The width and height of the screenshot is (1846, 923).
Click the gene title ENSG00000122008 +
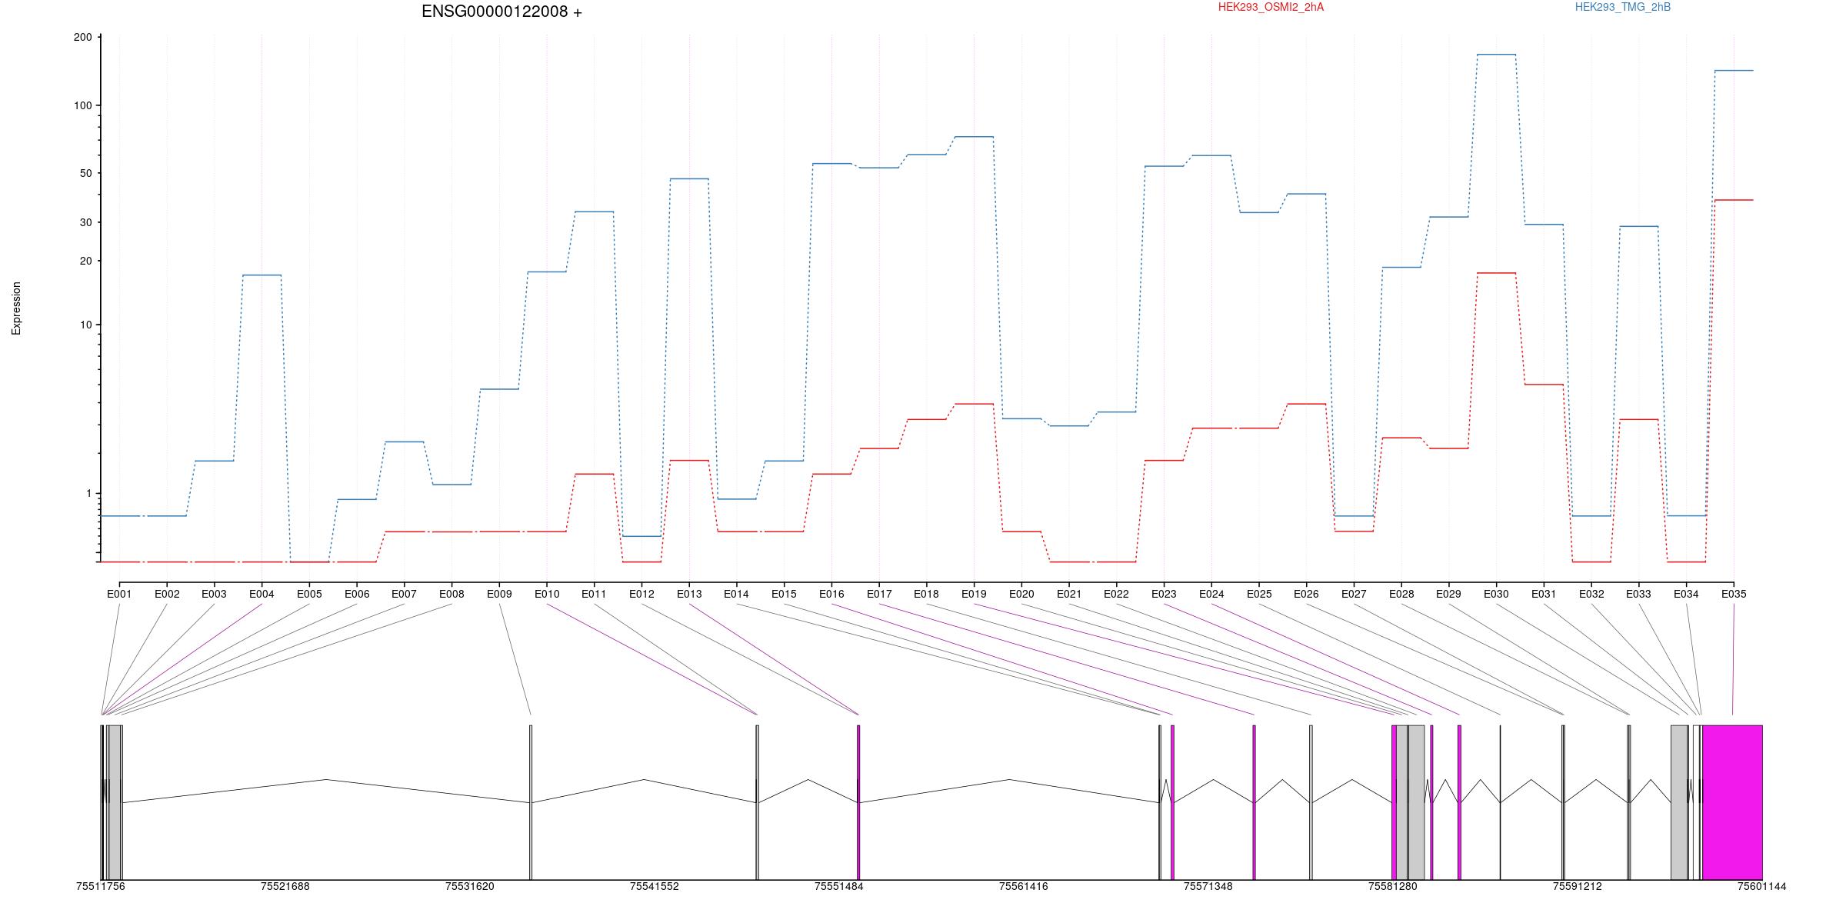[x=501, y=12]
